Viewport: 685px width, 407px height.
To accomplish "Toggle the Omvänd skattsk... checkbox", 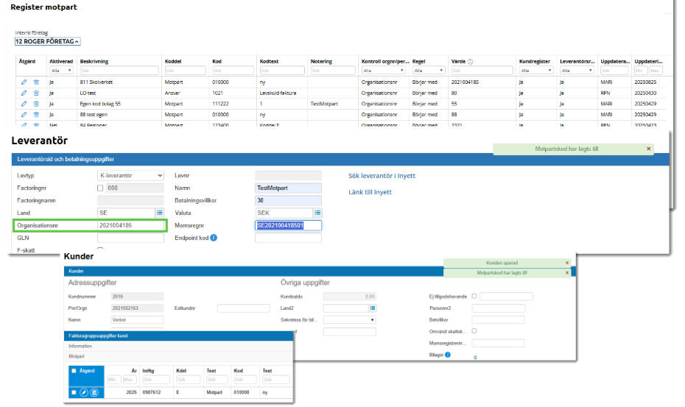I will click(474, 331).
